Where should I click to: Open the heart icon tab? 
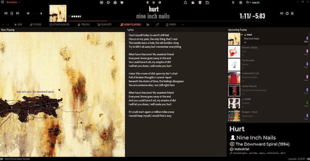148,25
